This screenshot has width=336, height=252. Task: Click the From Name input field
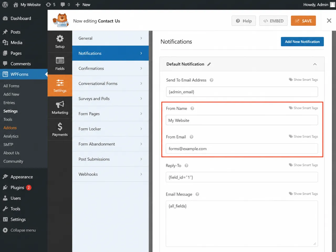pyautogui.click(x=242, y=120)
